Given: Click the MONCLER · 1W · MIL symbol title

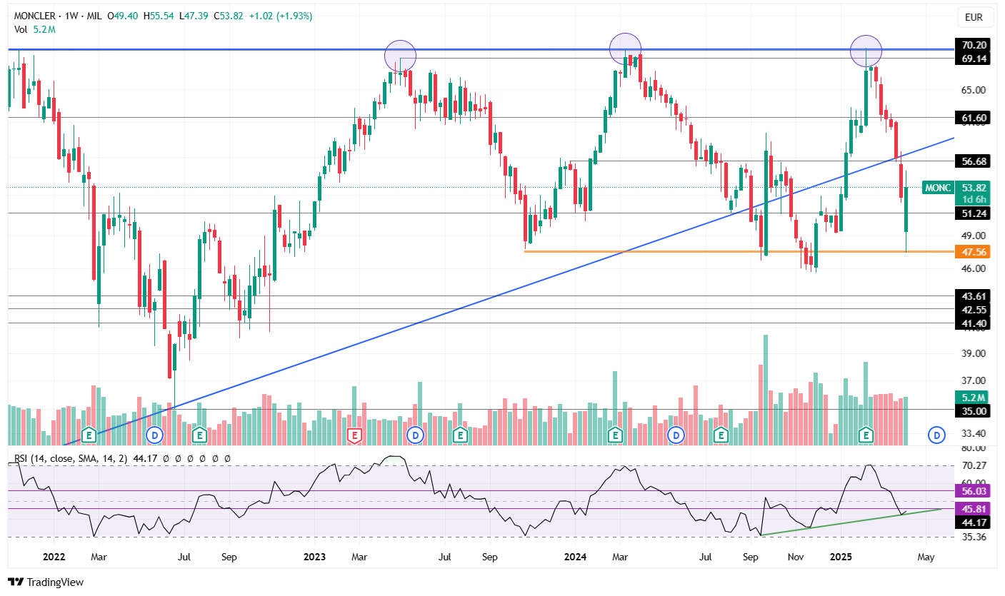Looking at the screenshot, I should (x=57, y=16).
